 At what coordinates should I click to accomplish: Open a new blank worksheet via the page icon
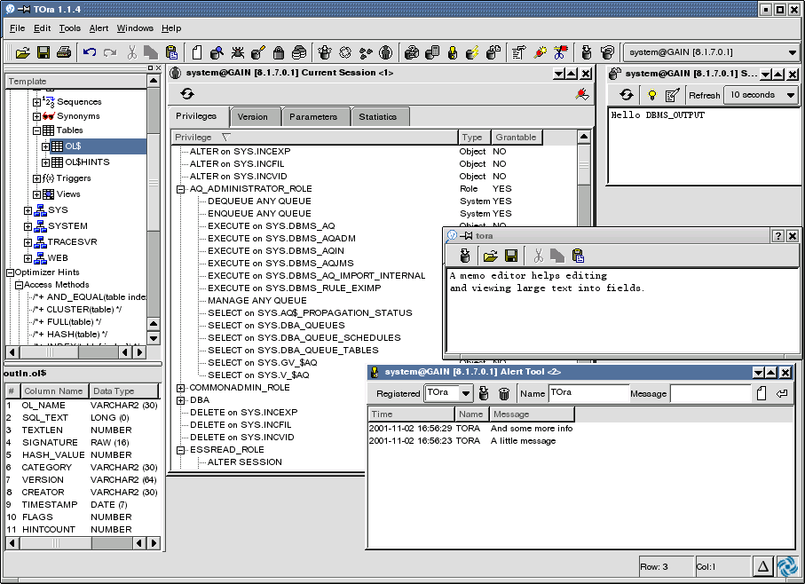(x=197, y=52)
